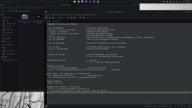Click the Chrome icon in top panel
This screenshot has height=108, width=192.
78,2
